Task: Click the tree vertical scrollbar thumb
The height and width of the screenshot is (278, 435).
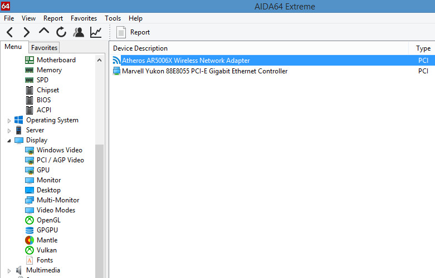Action: point(99,210)
